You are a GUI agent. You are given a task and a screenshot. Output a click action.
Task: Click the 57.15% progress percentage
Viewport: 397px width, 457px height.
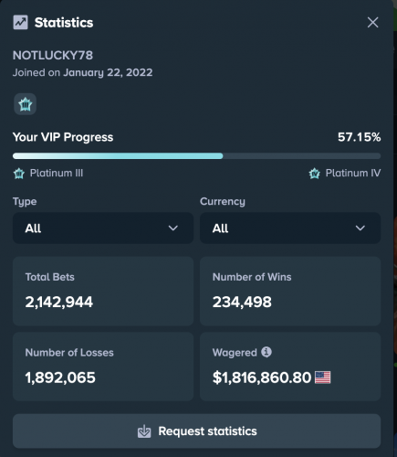click(359, 137)
